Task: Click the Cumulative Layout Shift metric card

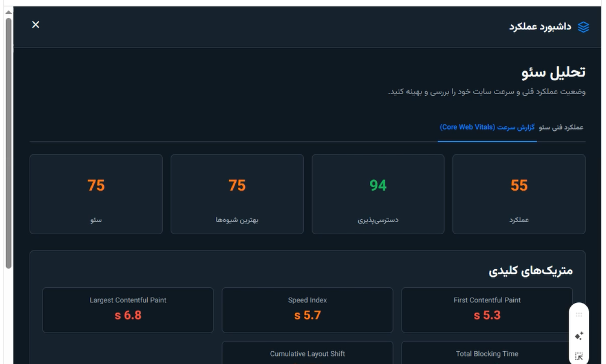Action: (307, 354)
